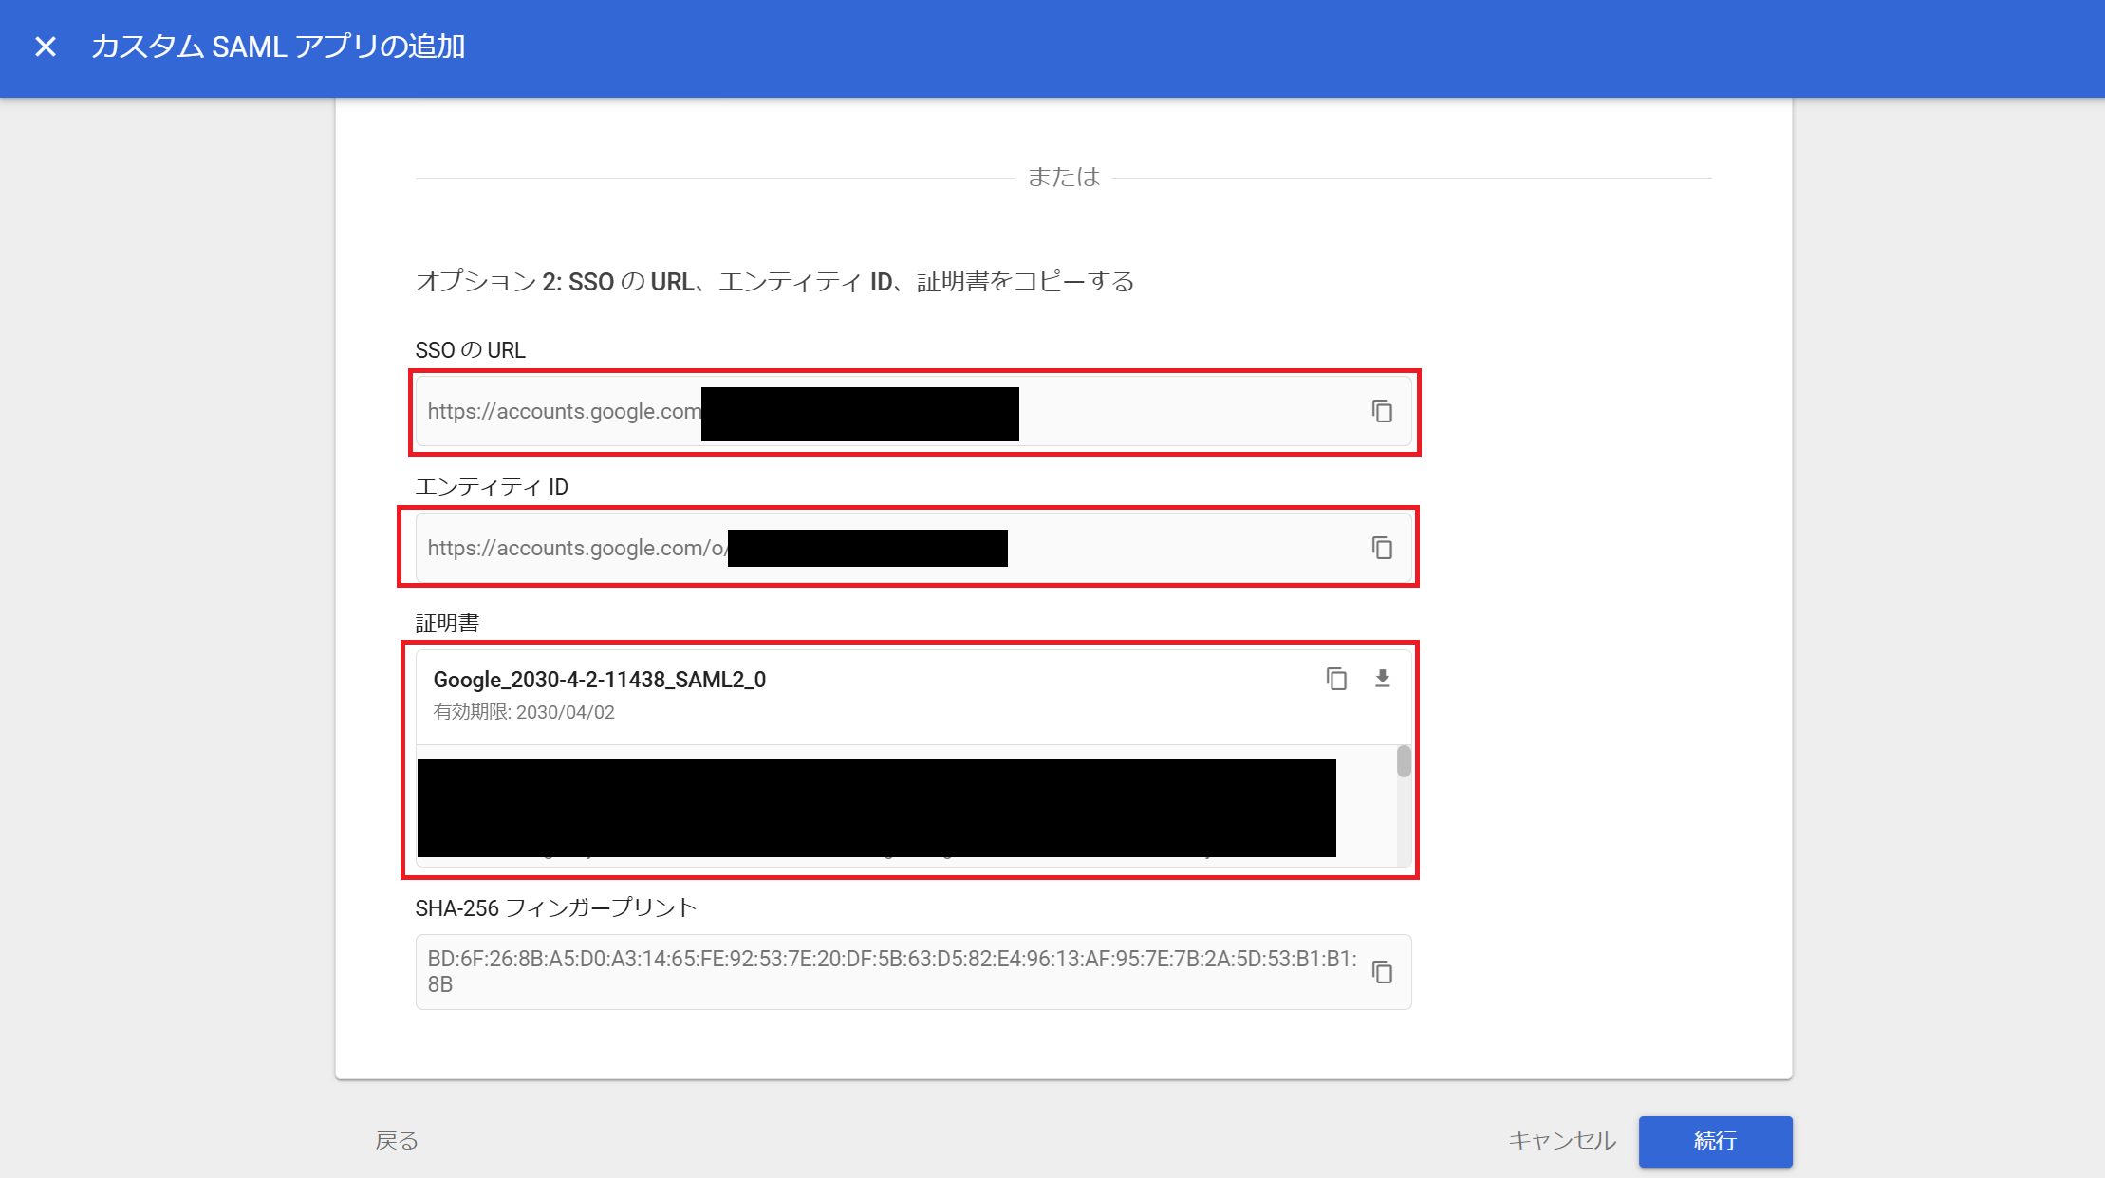The image size is (2105, 1178).
Task: Go back with the 戻る button
Action: (397, 1140)
